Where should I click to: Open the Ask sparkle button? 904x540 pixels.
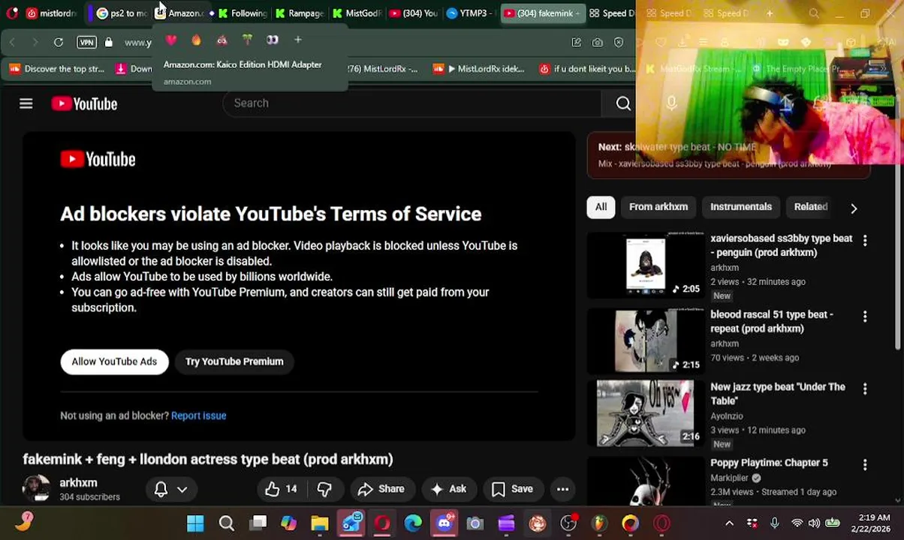[x=448, y=489]
